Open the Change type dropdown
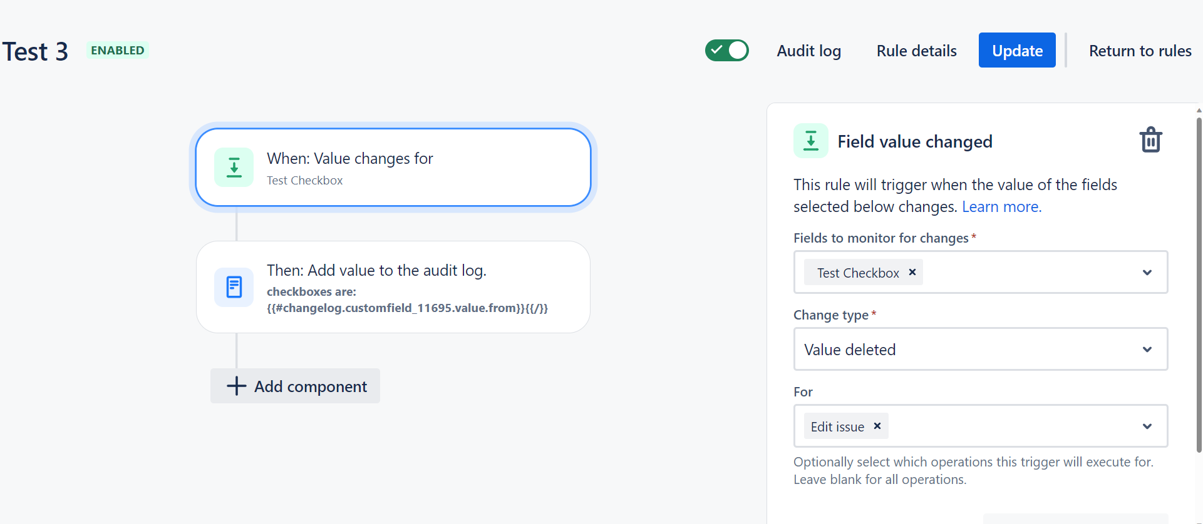This screenshot has height=524, width=1203. click(x=980, y=349)
